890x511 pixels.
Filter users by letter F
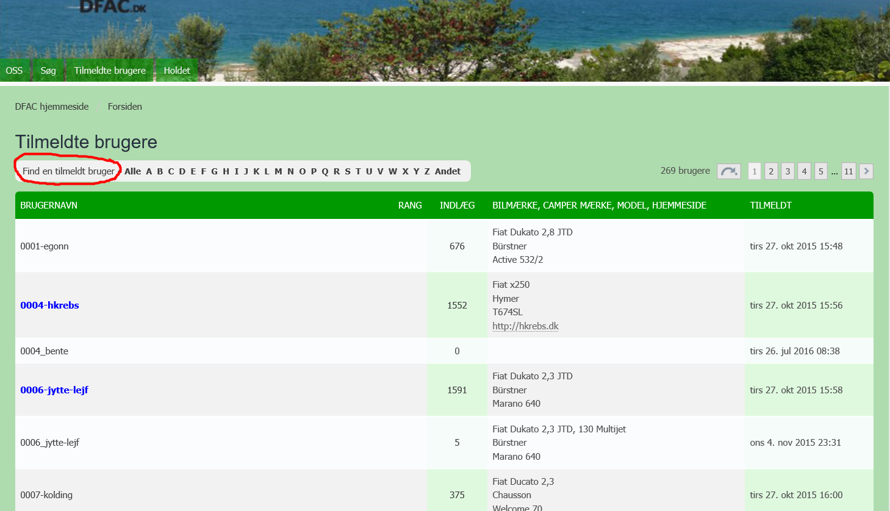204,171
